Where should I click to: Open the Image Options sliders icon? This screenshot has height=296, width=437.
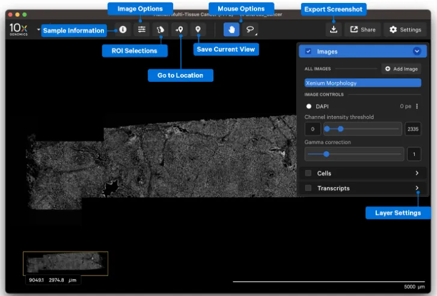[141, 29]
